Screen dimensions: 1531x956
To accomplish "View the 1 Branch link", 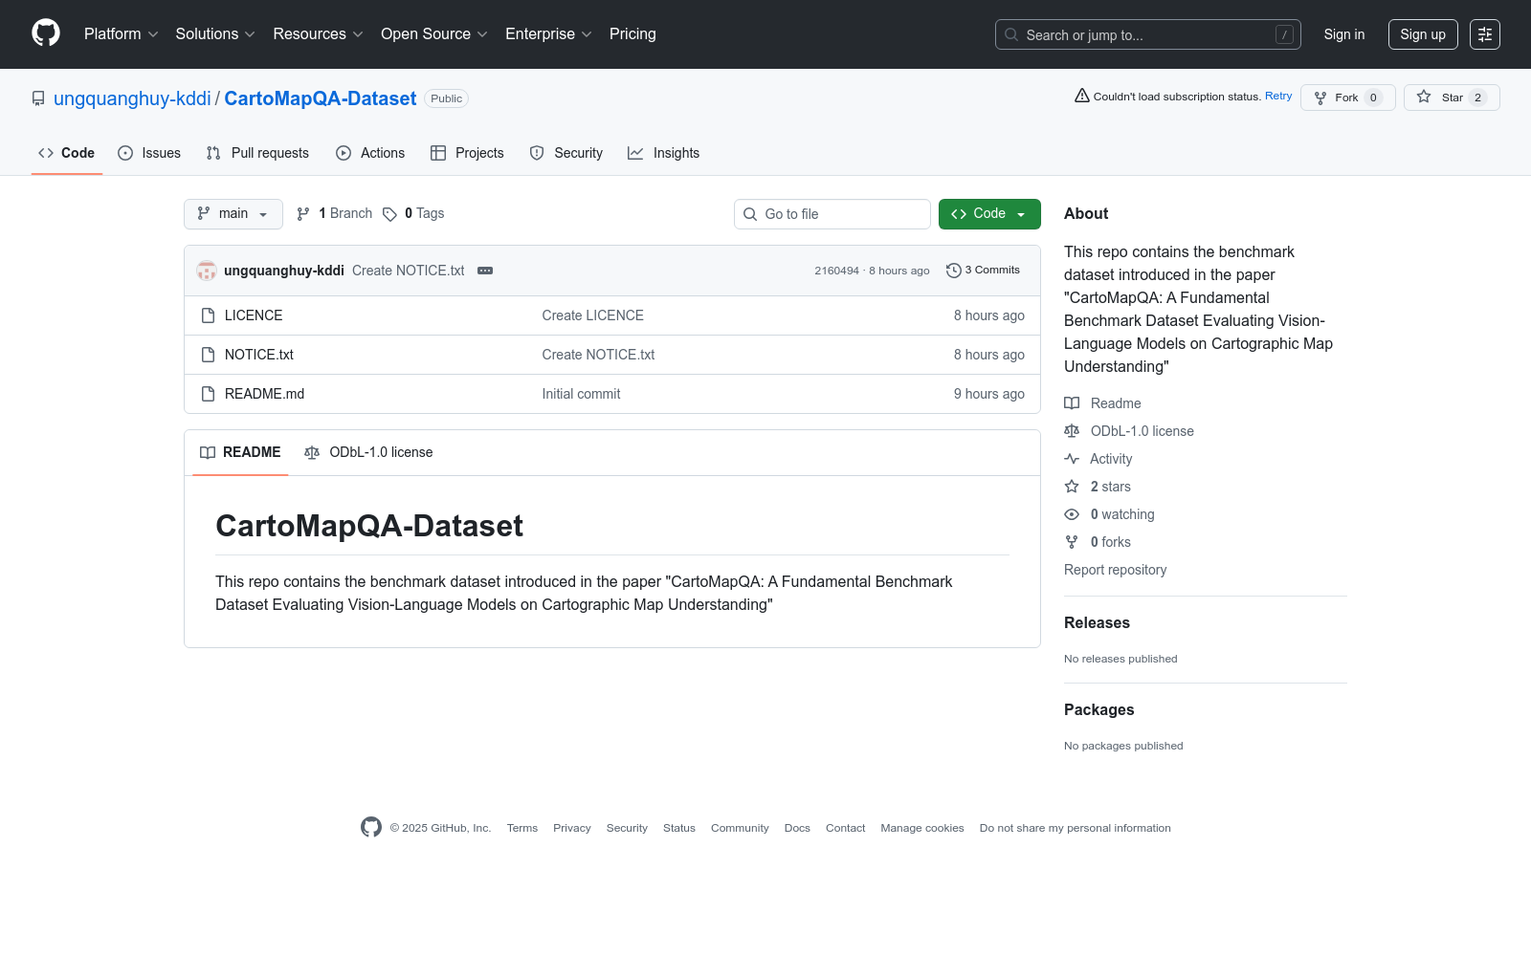I will [x=334, y=213].
